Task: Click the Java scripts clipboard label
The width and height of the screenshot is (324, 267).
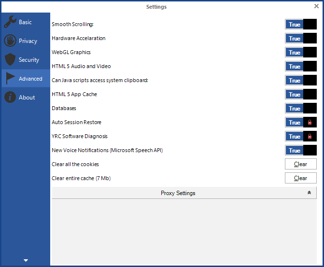Action: tap(100, 80)
